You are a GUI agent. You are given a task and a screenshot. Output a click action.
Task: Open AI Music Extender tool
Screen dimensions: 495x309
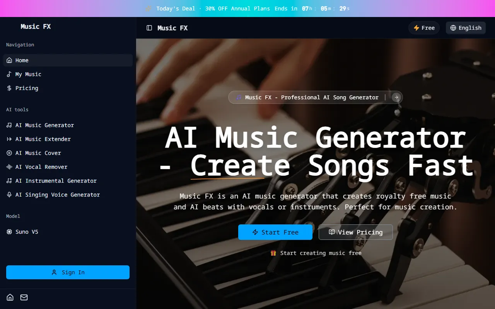click(x=68, y=139)
